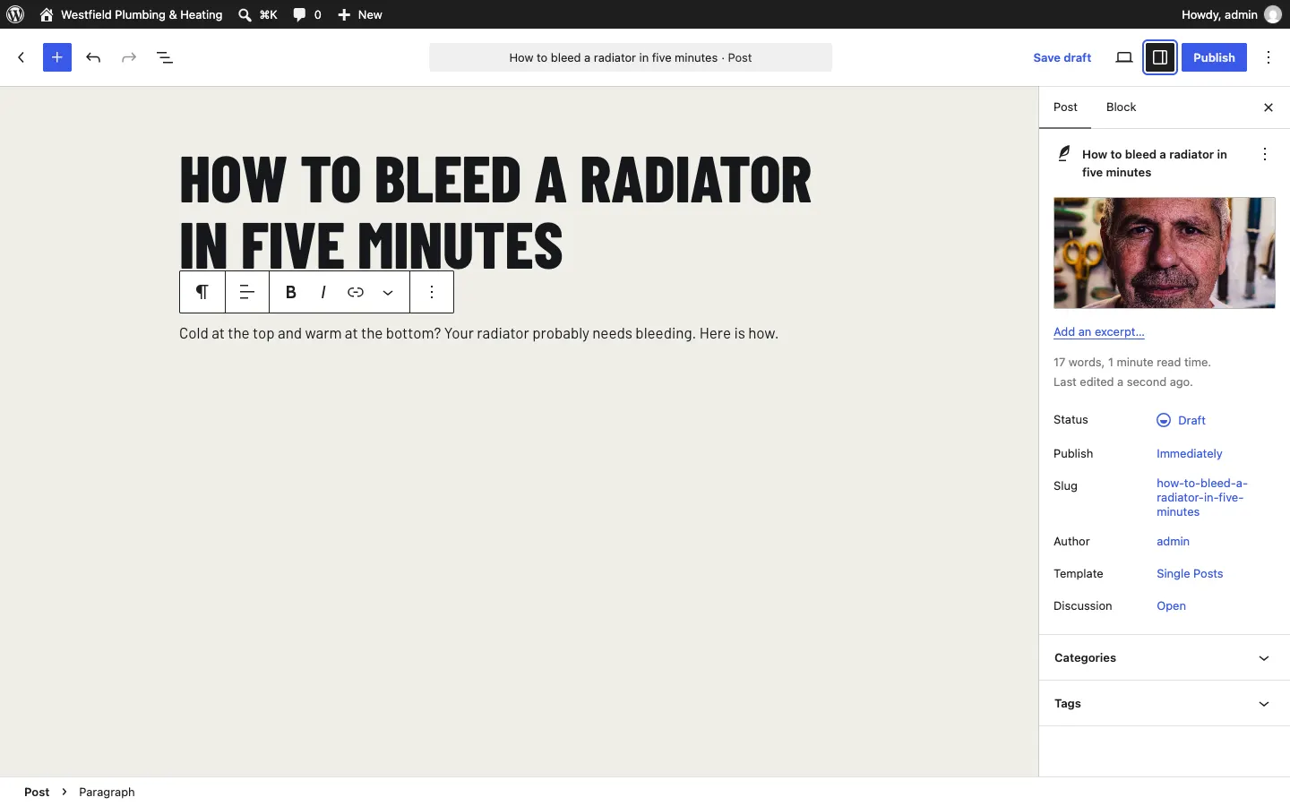Open the search command palette icon
The width and height of the screenshot is (1290, 806).
pos(257,14)
